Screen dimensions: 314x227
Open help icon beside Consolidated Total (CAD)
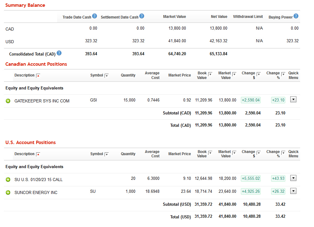pyautogui.click(x=59, y=53)
